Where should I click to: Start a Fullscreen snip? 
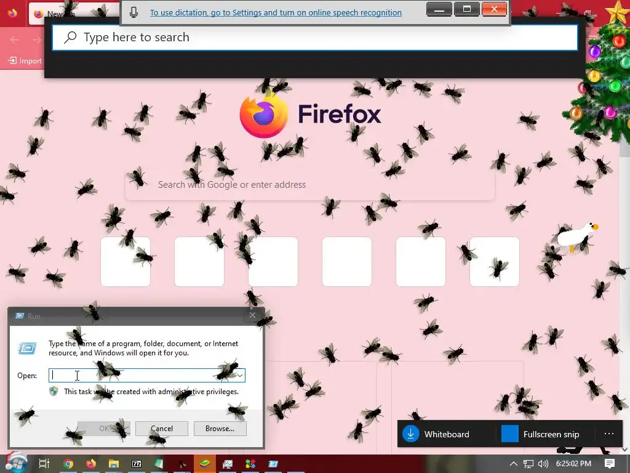tap(540, 434)
